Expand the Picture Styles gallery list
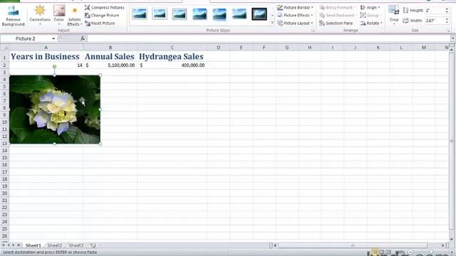Image resolution: width=456 pixels, height=256 pixels. [272, 23]
